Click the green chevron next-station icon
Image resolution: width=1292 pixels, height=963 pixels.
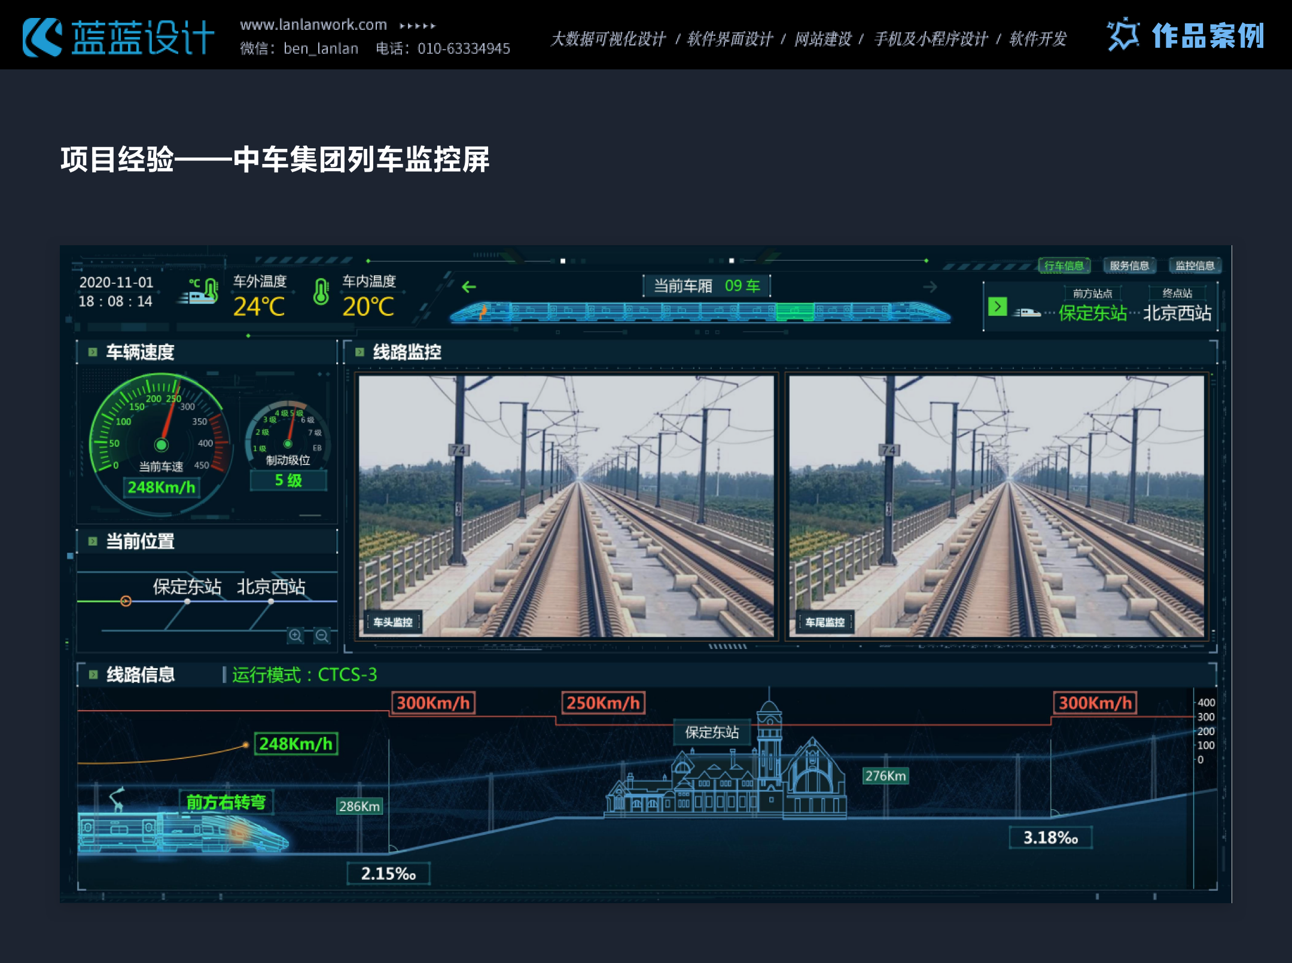[997, 307]
